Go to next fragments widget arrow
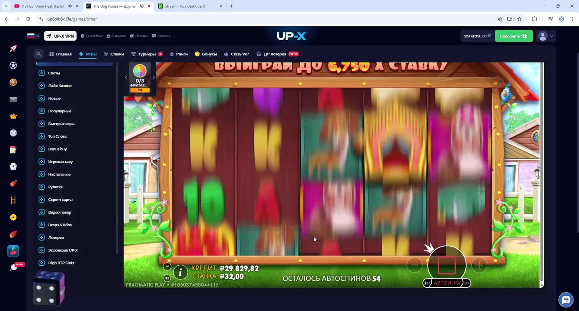The height and width of the screenshot is (311, 579). [153, 78]
